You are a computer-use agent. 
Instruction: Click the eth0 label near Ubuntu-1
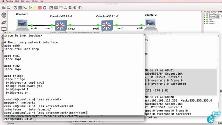(x=34, y=28)
